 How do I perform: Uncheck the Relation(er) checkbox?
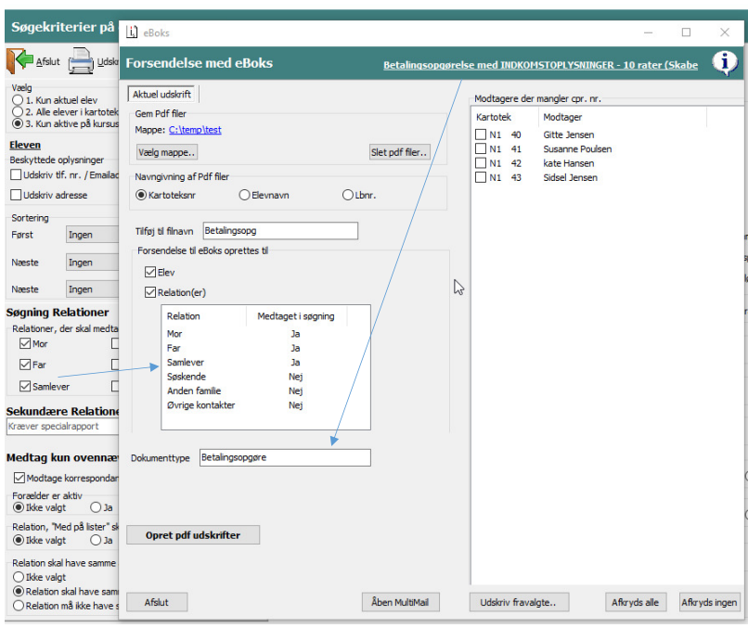click(150, 293)
